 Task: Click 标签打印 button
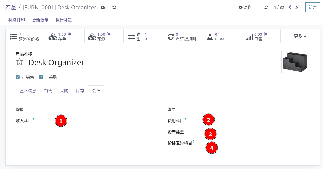(x=17, y=20)
